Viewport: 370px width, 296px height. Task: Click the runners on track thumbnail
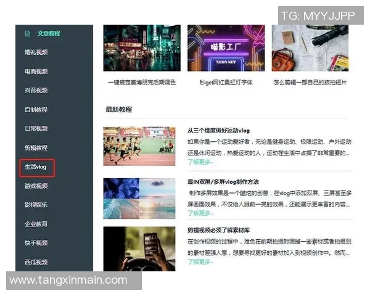139,146
